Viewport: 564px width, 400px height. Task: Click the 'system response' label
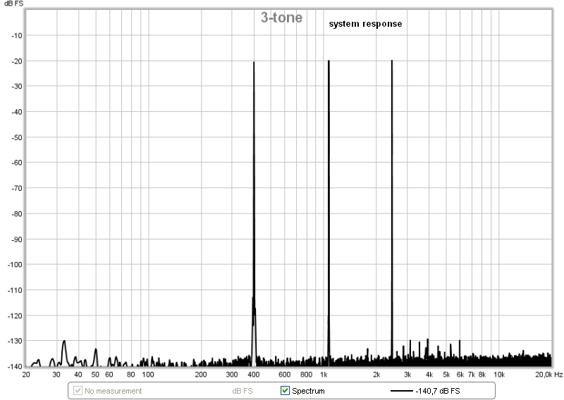[365, 24]
